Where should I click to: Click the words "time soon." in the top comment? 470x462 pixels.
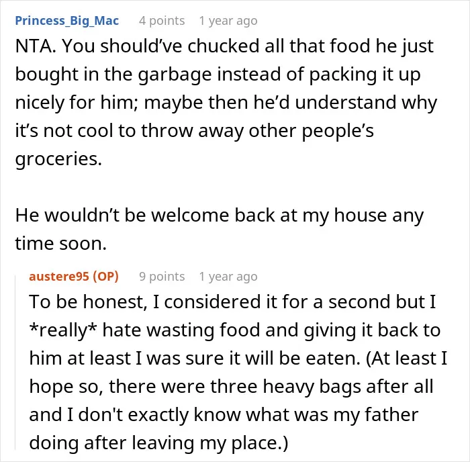61,244
